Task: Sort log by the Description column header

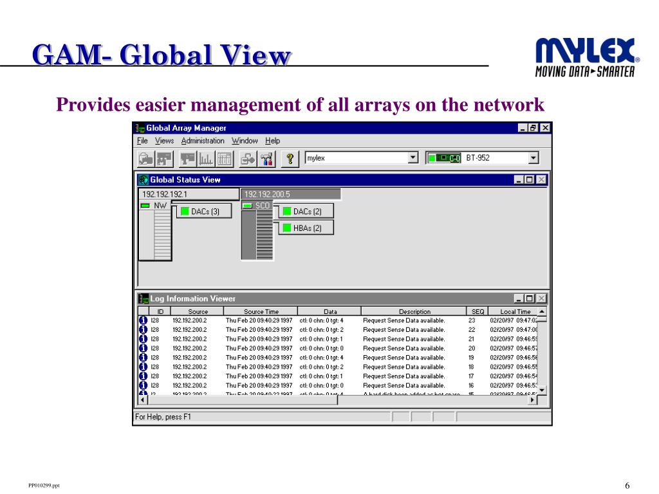Action: pyautogui.click(x=414, y=311)
